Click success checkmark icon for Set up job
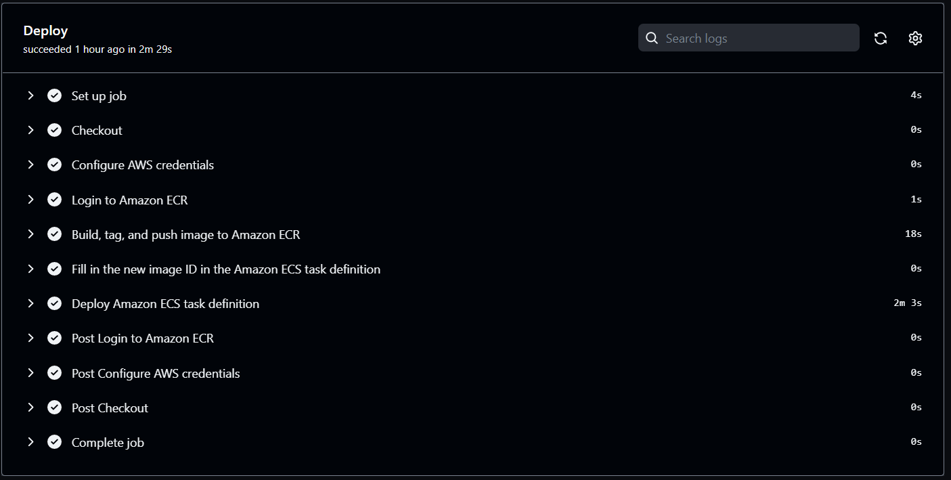 point(55,95)
